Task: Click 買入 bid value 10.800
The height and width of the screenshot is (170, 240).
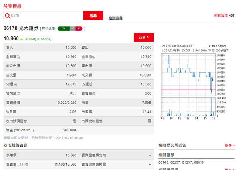Action: [x=71, y=47]
